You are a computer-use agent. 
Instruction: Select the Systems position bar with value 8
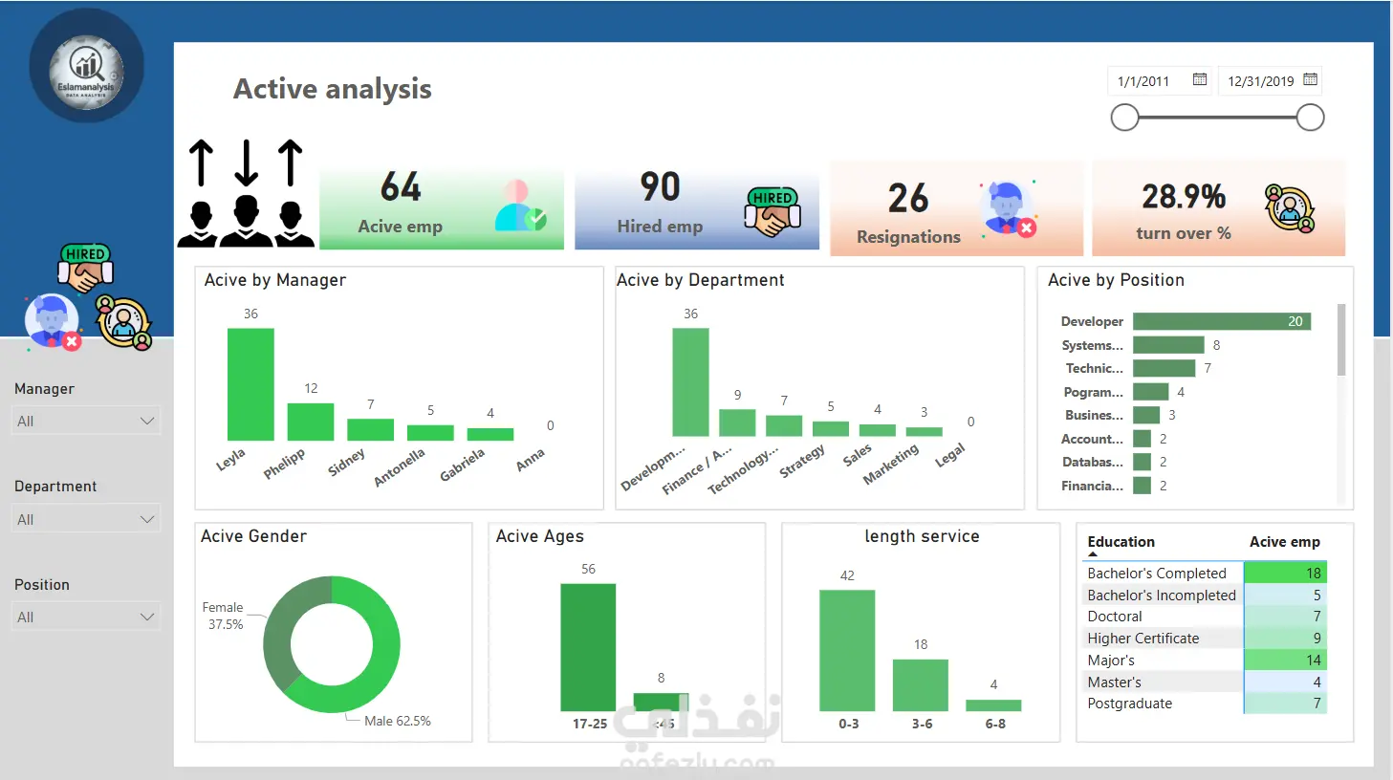pos(1168,344)
